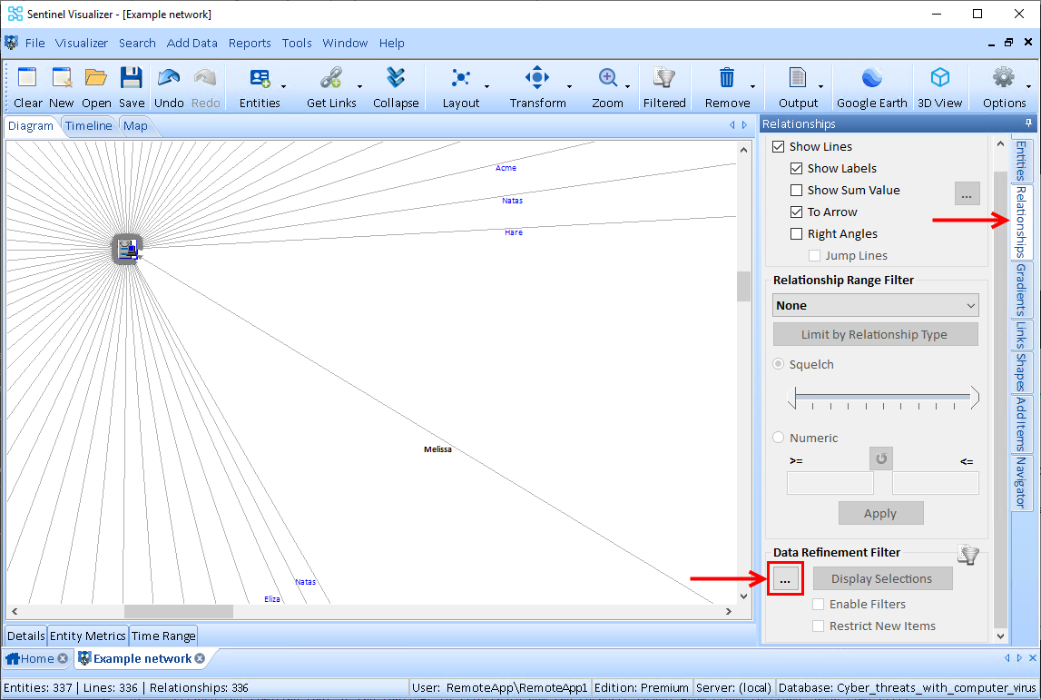Switch to the Timeline tab
1041x700 pixels.
(88, 125)
